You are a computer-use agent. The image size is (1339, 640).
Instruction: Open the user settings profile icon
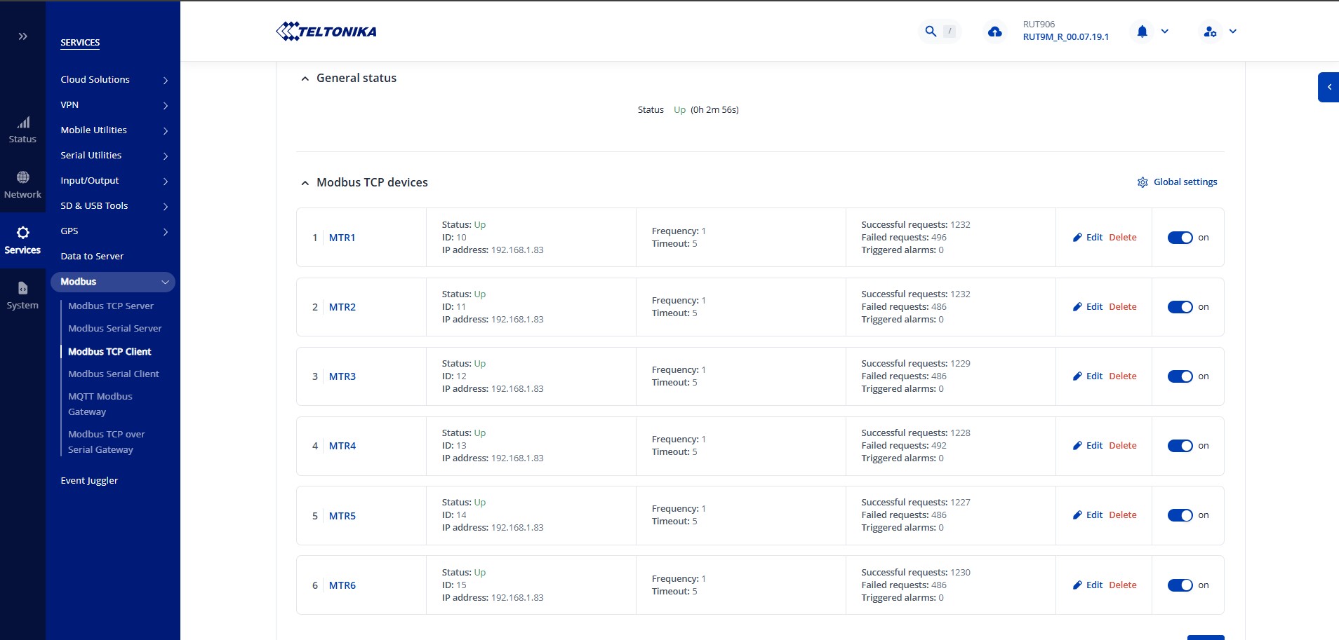point(1210,32)
